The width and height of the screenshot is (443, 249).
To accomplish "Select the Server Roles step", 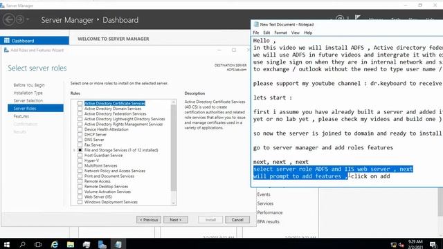I will click(x=35, y=109).
